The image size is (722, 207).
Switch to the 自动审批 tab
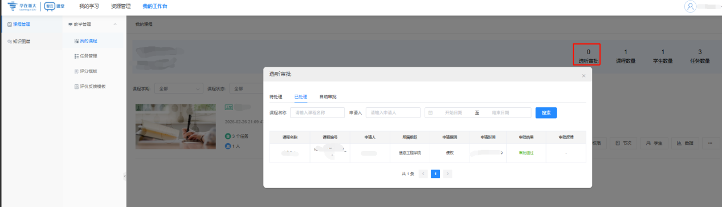pos(328,97)
